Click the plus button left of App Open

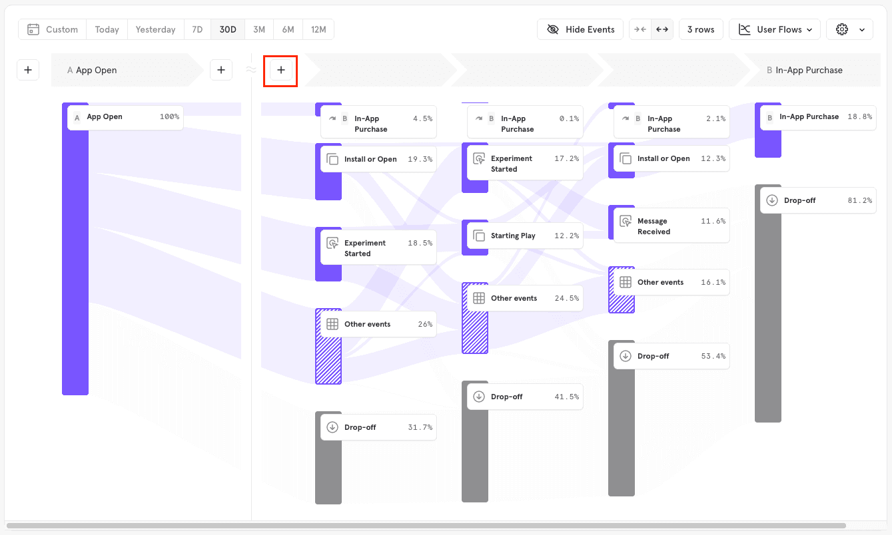[x=27, y=69]
